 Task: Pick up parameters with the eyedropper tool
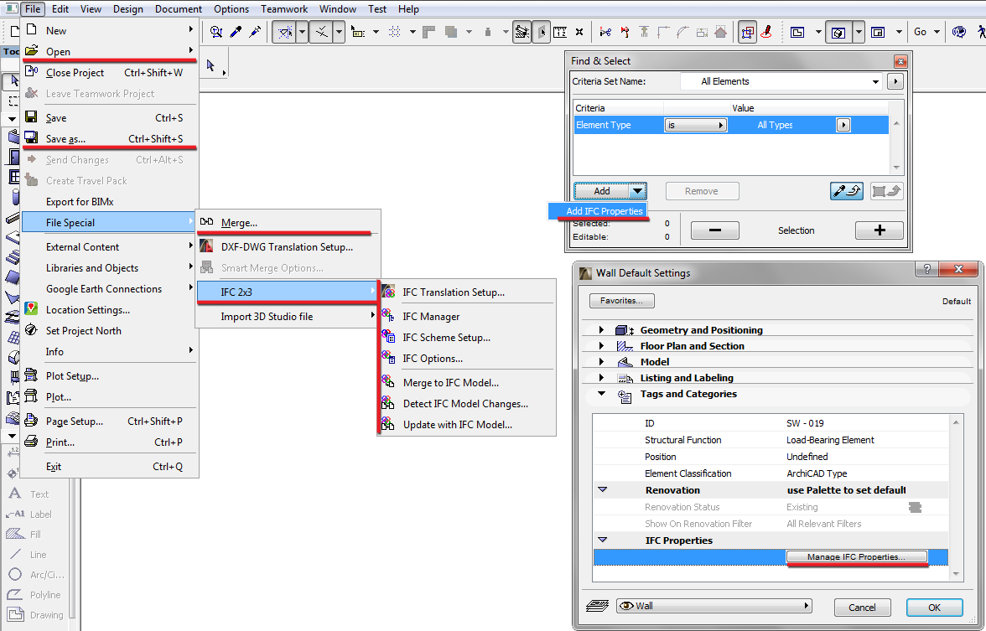[236, 32]
